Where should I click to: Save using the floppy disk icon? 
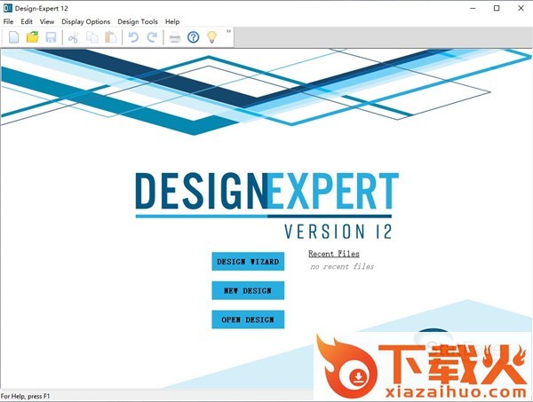pos(51,37)
